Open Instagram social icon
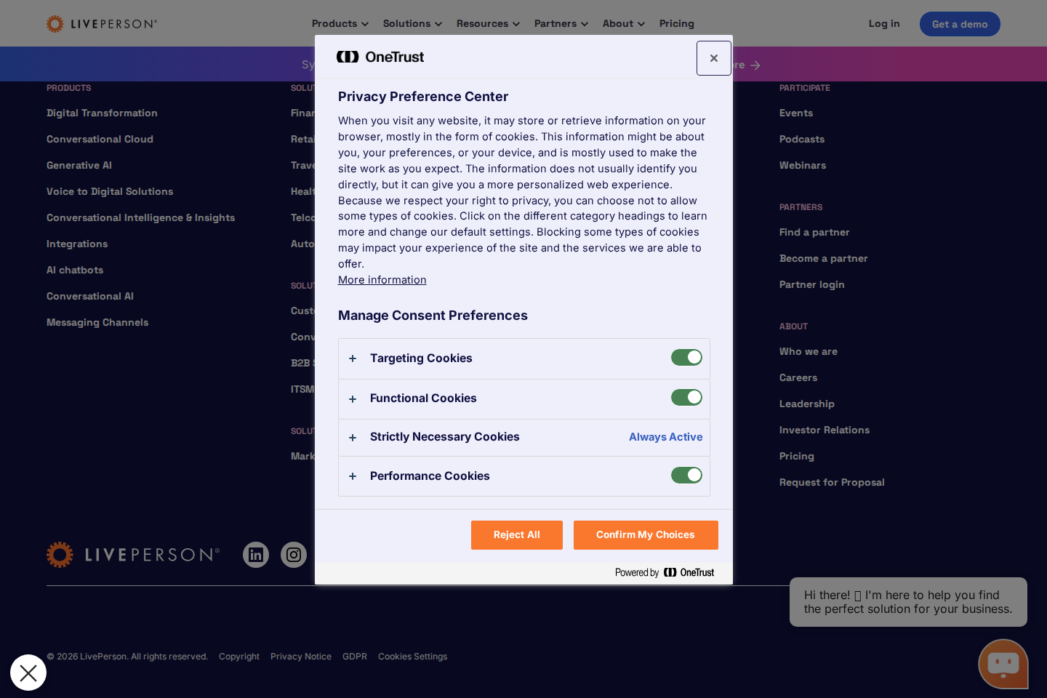Viewport: 1047px width, 698px height. (x=294, y=555)
